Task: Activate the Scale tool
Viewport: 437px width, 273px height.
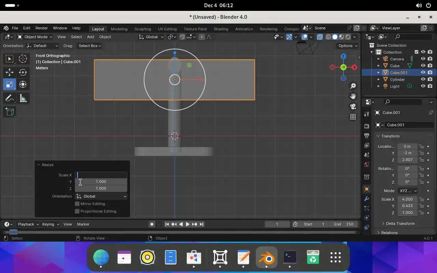Action: [10, 84]
